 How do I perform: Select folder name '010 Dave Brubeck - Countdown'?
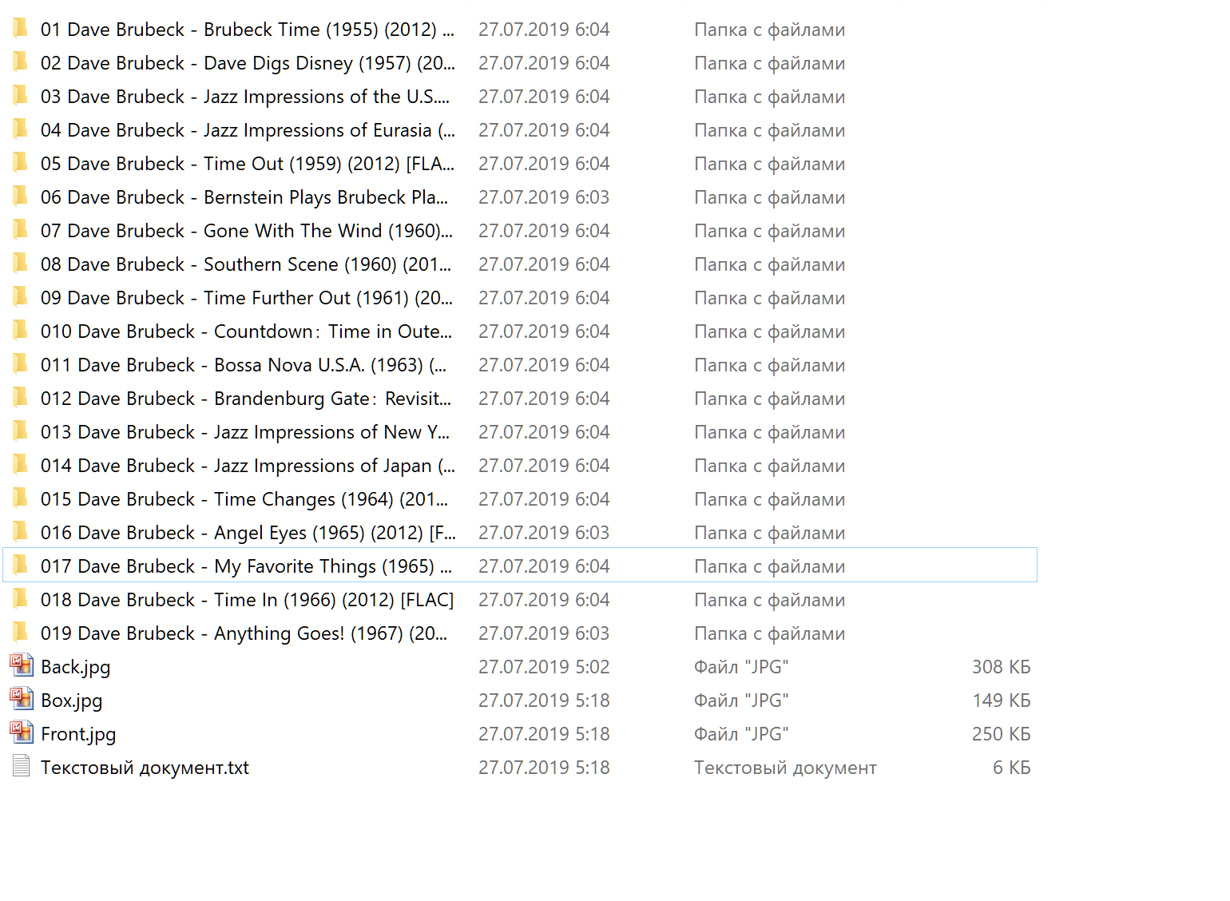(x=247, y=331)
